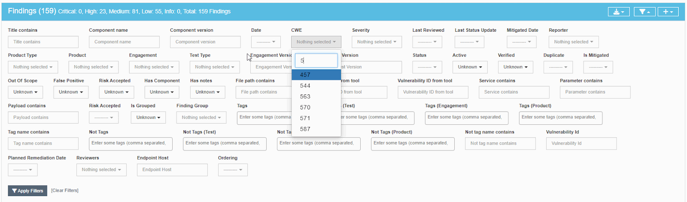Open the Product Type dropdown
687x202 pixels.
[33, 67]
